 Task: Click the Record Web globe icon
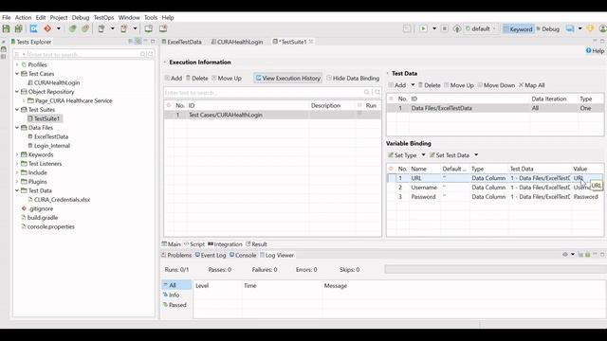pos(72,28)
